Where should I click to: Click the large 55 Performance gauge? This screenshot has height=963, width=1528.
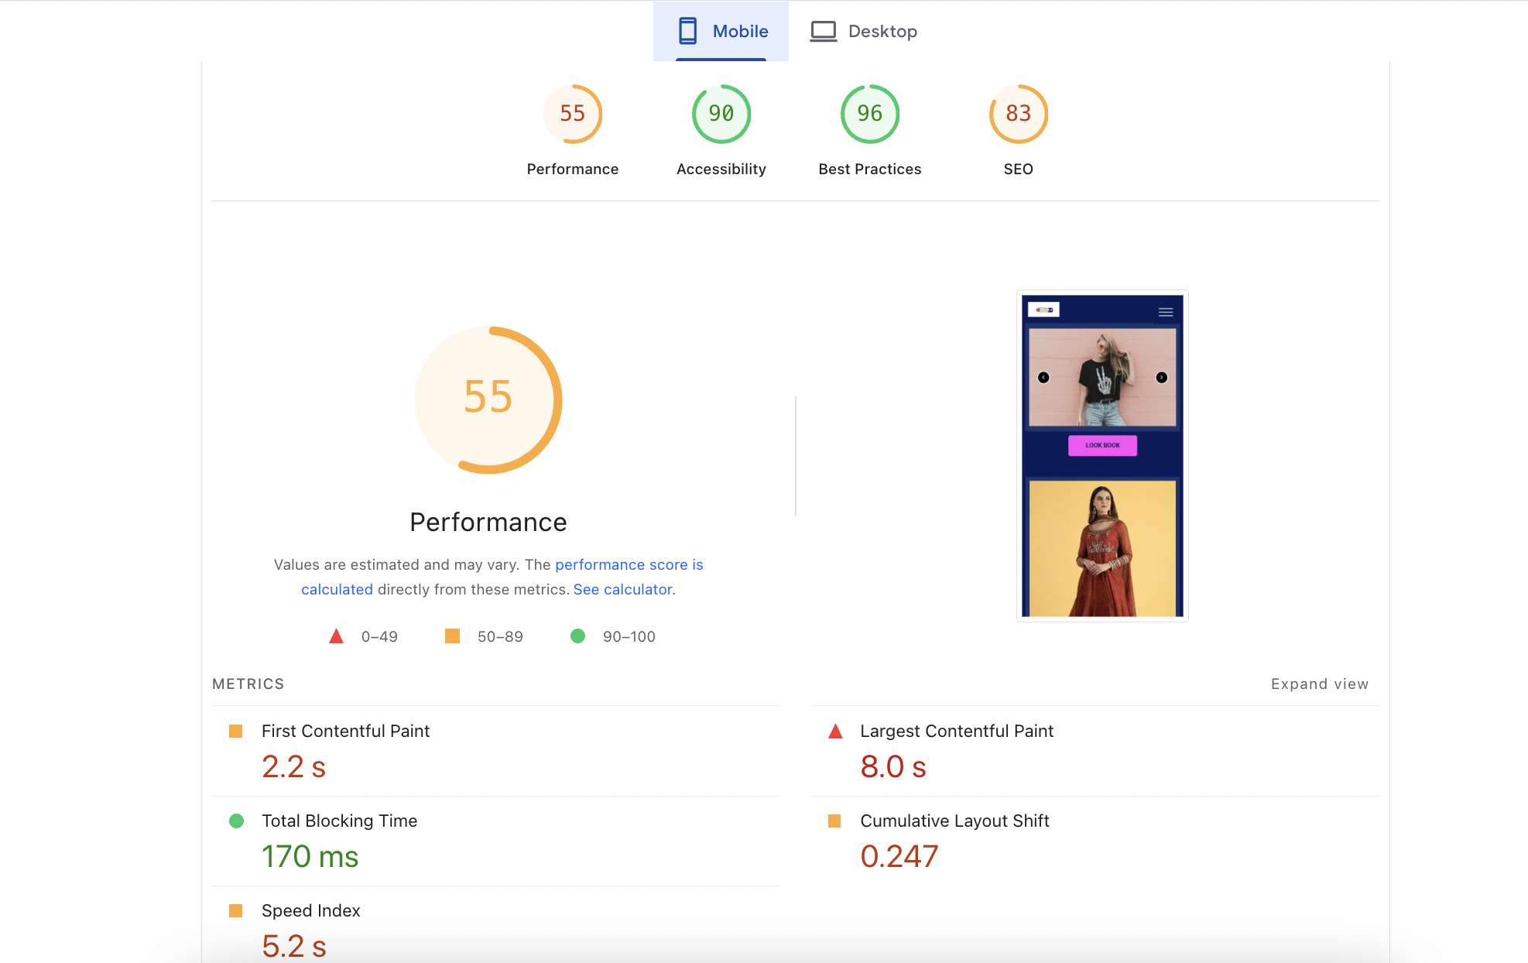pyautogui.click(x=488, y=399)
